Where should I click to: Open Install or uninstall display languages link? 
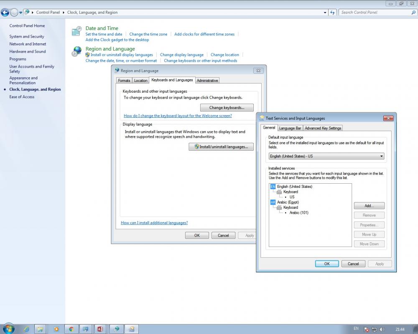[122, 55]
